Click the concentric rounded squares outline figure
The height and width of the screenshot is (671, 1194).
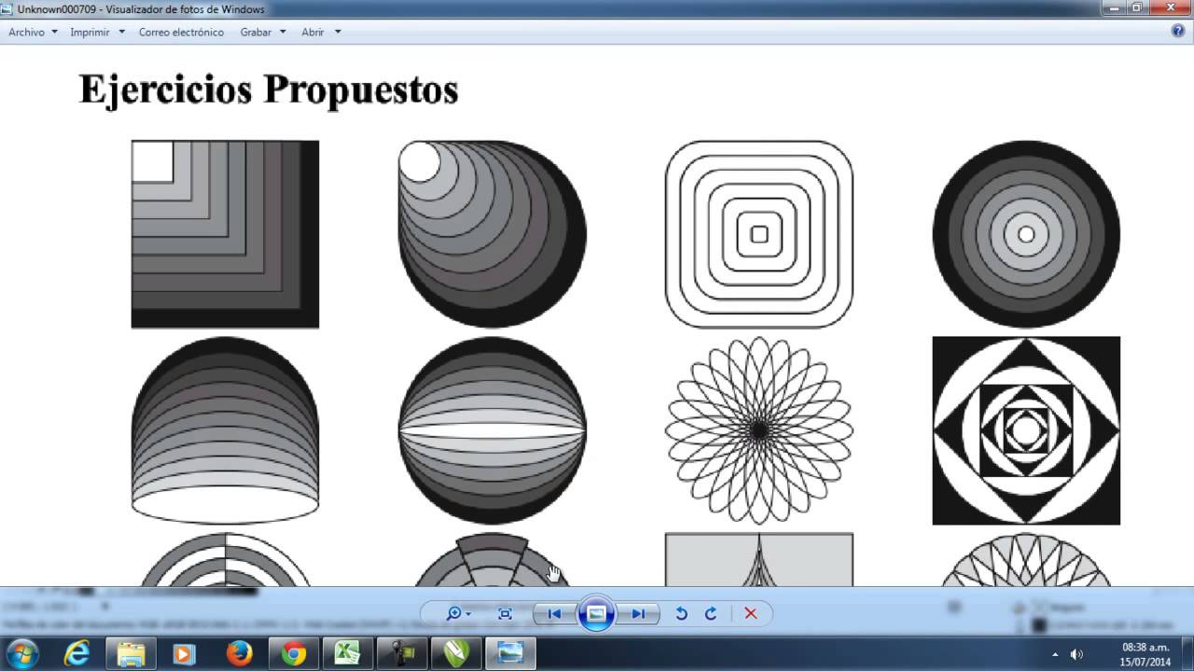[759, 234]
